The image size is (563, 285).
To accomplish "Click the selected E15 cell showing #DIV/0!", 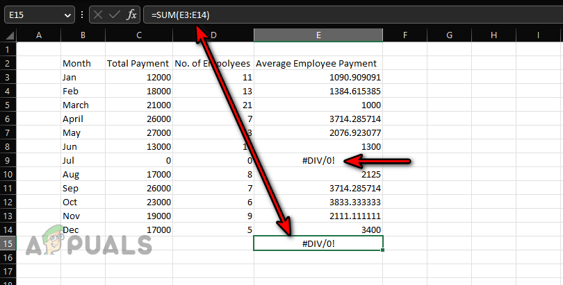I will tap(318, 243).
